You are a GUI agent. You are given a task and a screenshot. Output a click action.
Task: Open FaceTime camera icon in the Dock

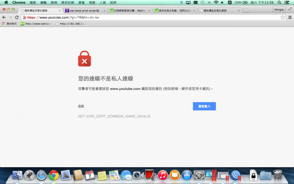[138, 175]
